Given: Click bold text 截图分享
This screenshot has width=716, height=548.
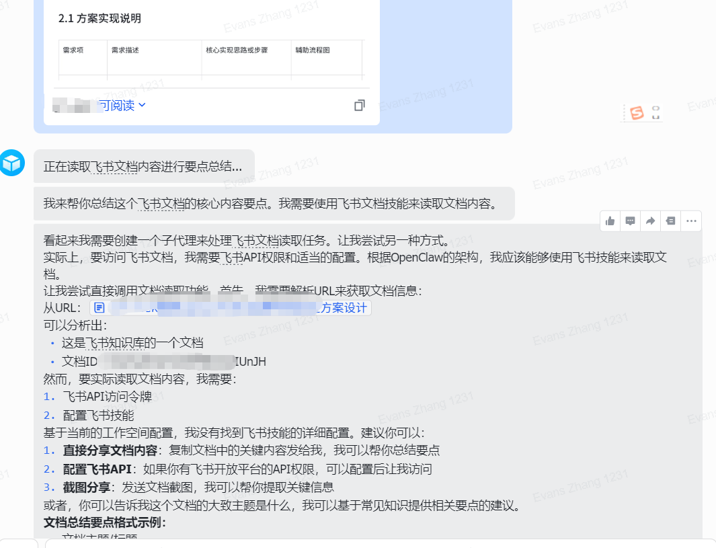Looking at the screenshot, I should pos(86,487).
